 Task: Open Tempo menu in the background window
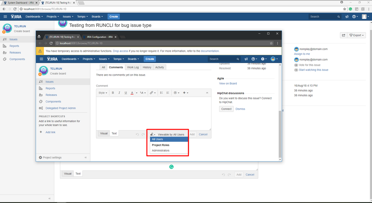(x=82, y=17)
